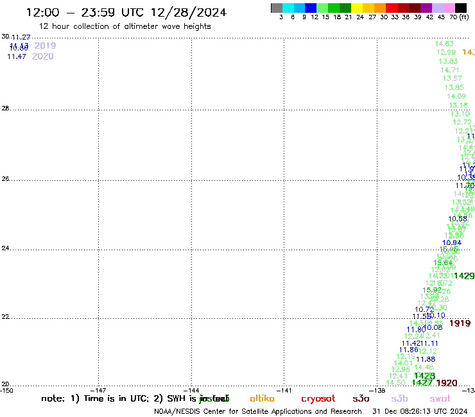Click the gray swatch in the color scale
This screenshot has height=417, width=475.
277,8
